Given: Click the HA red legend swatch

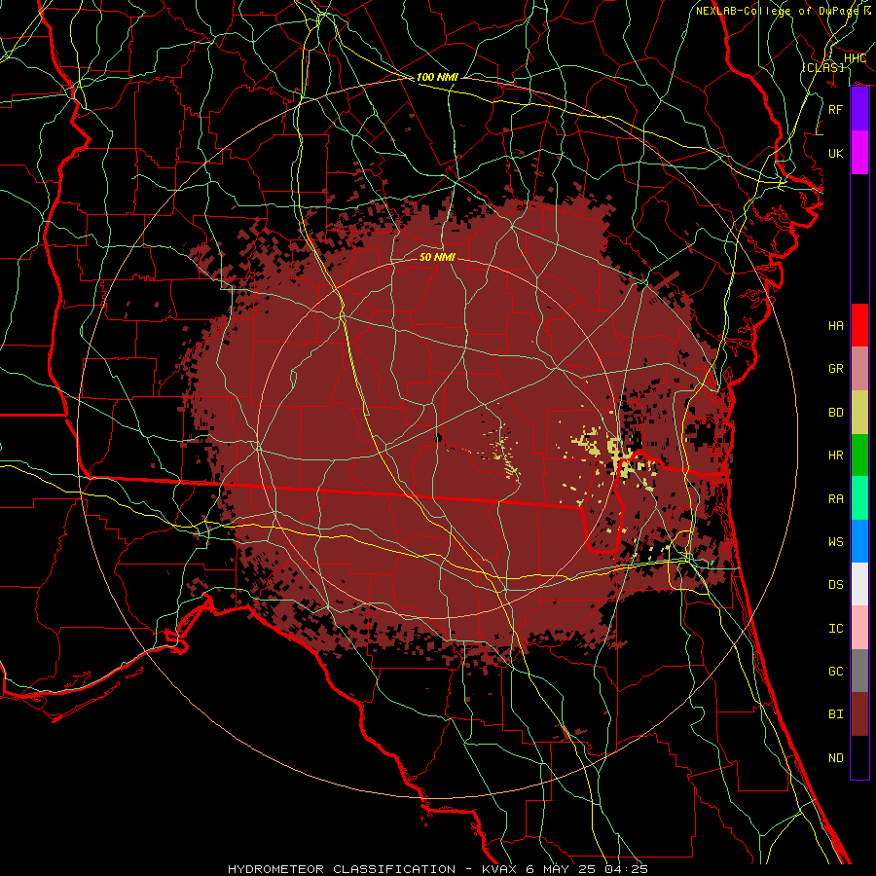Looking at the screenshot, I should click(859, 325).
